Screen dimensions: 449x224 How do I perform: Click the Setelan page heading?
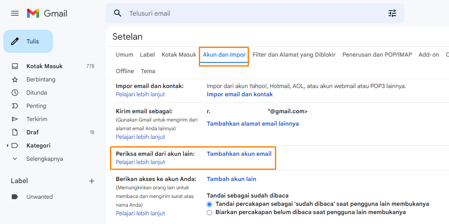[127, 37]
